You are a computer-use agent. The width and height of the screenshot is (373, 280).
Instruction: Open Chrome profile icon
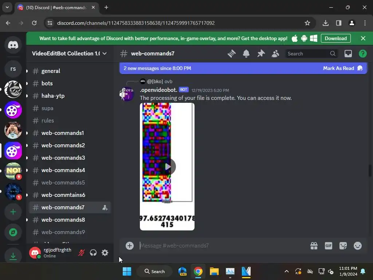coord(352,23)
